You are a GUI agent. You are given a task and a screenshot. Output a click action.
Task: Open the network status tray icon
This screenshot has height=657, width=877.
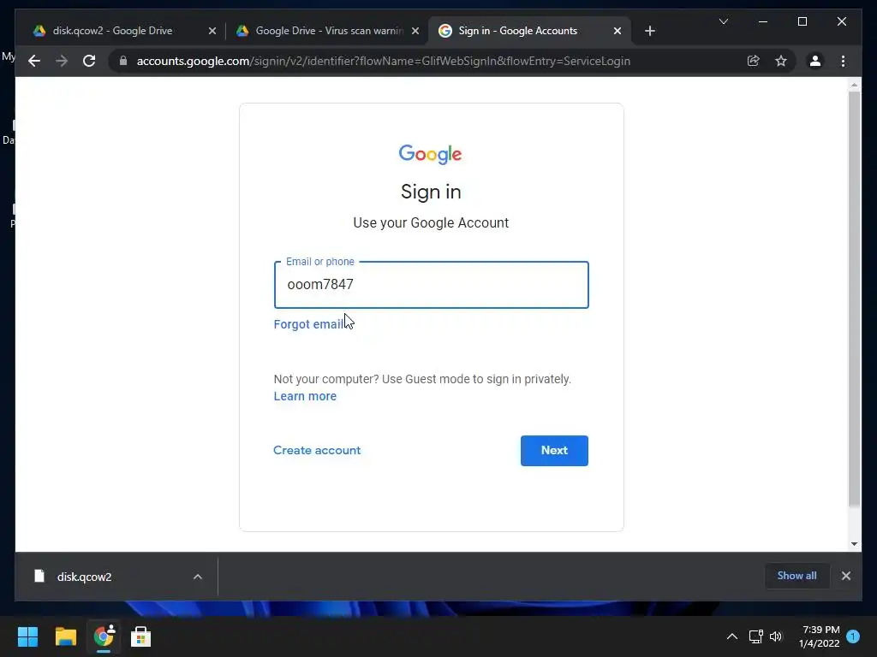[x=755, y=636]
